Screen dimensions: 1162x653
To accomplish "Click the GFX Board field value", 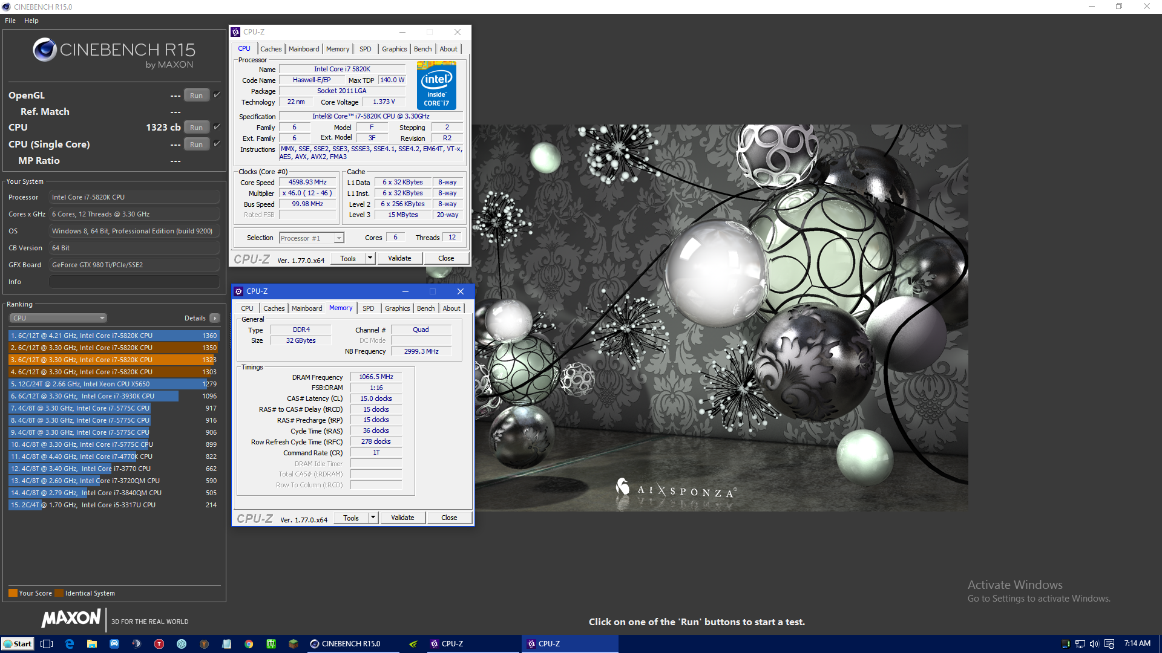I will (134, 265).
